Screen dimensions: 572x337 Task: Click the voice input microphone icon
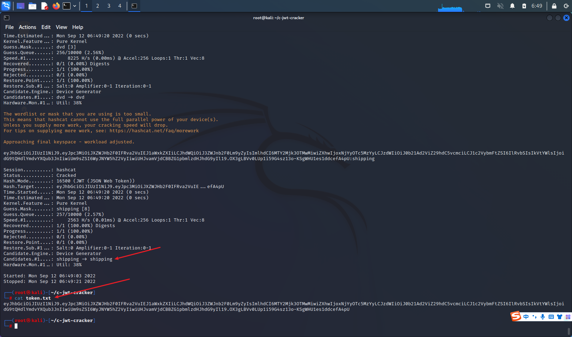(x=543, y=317)
